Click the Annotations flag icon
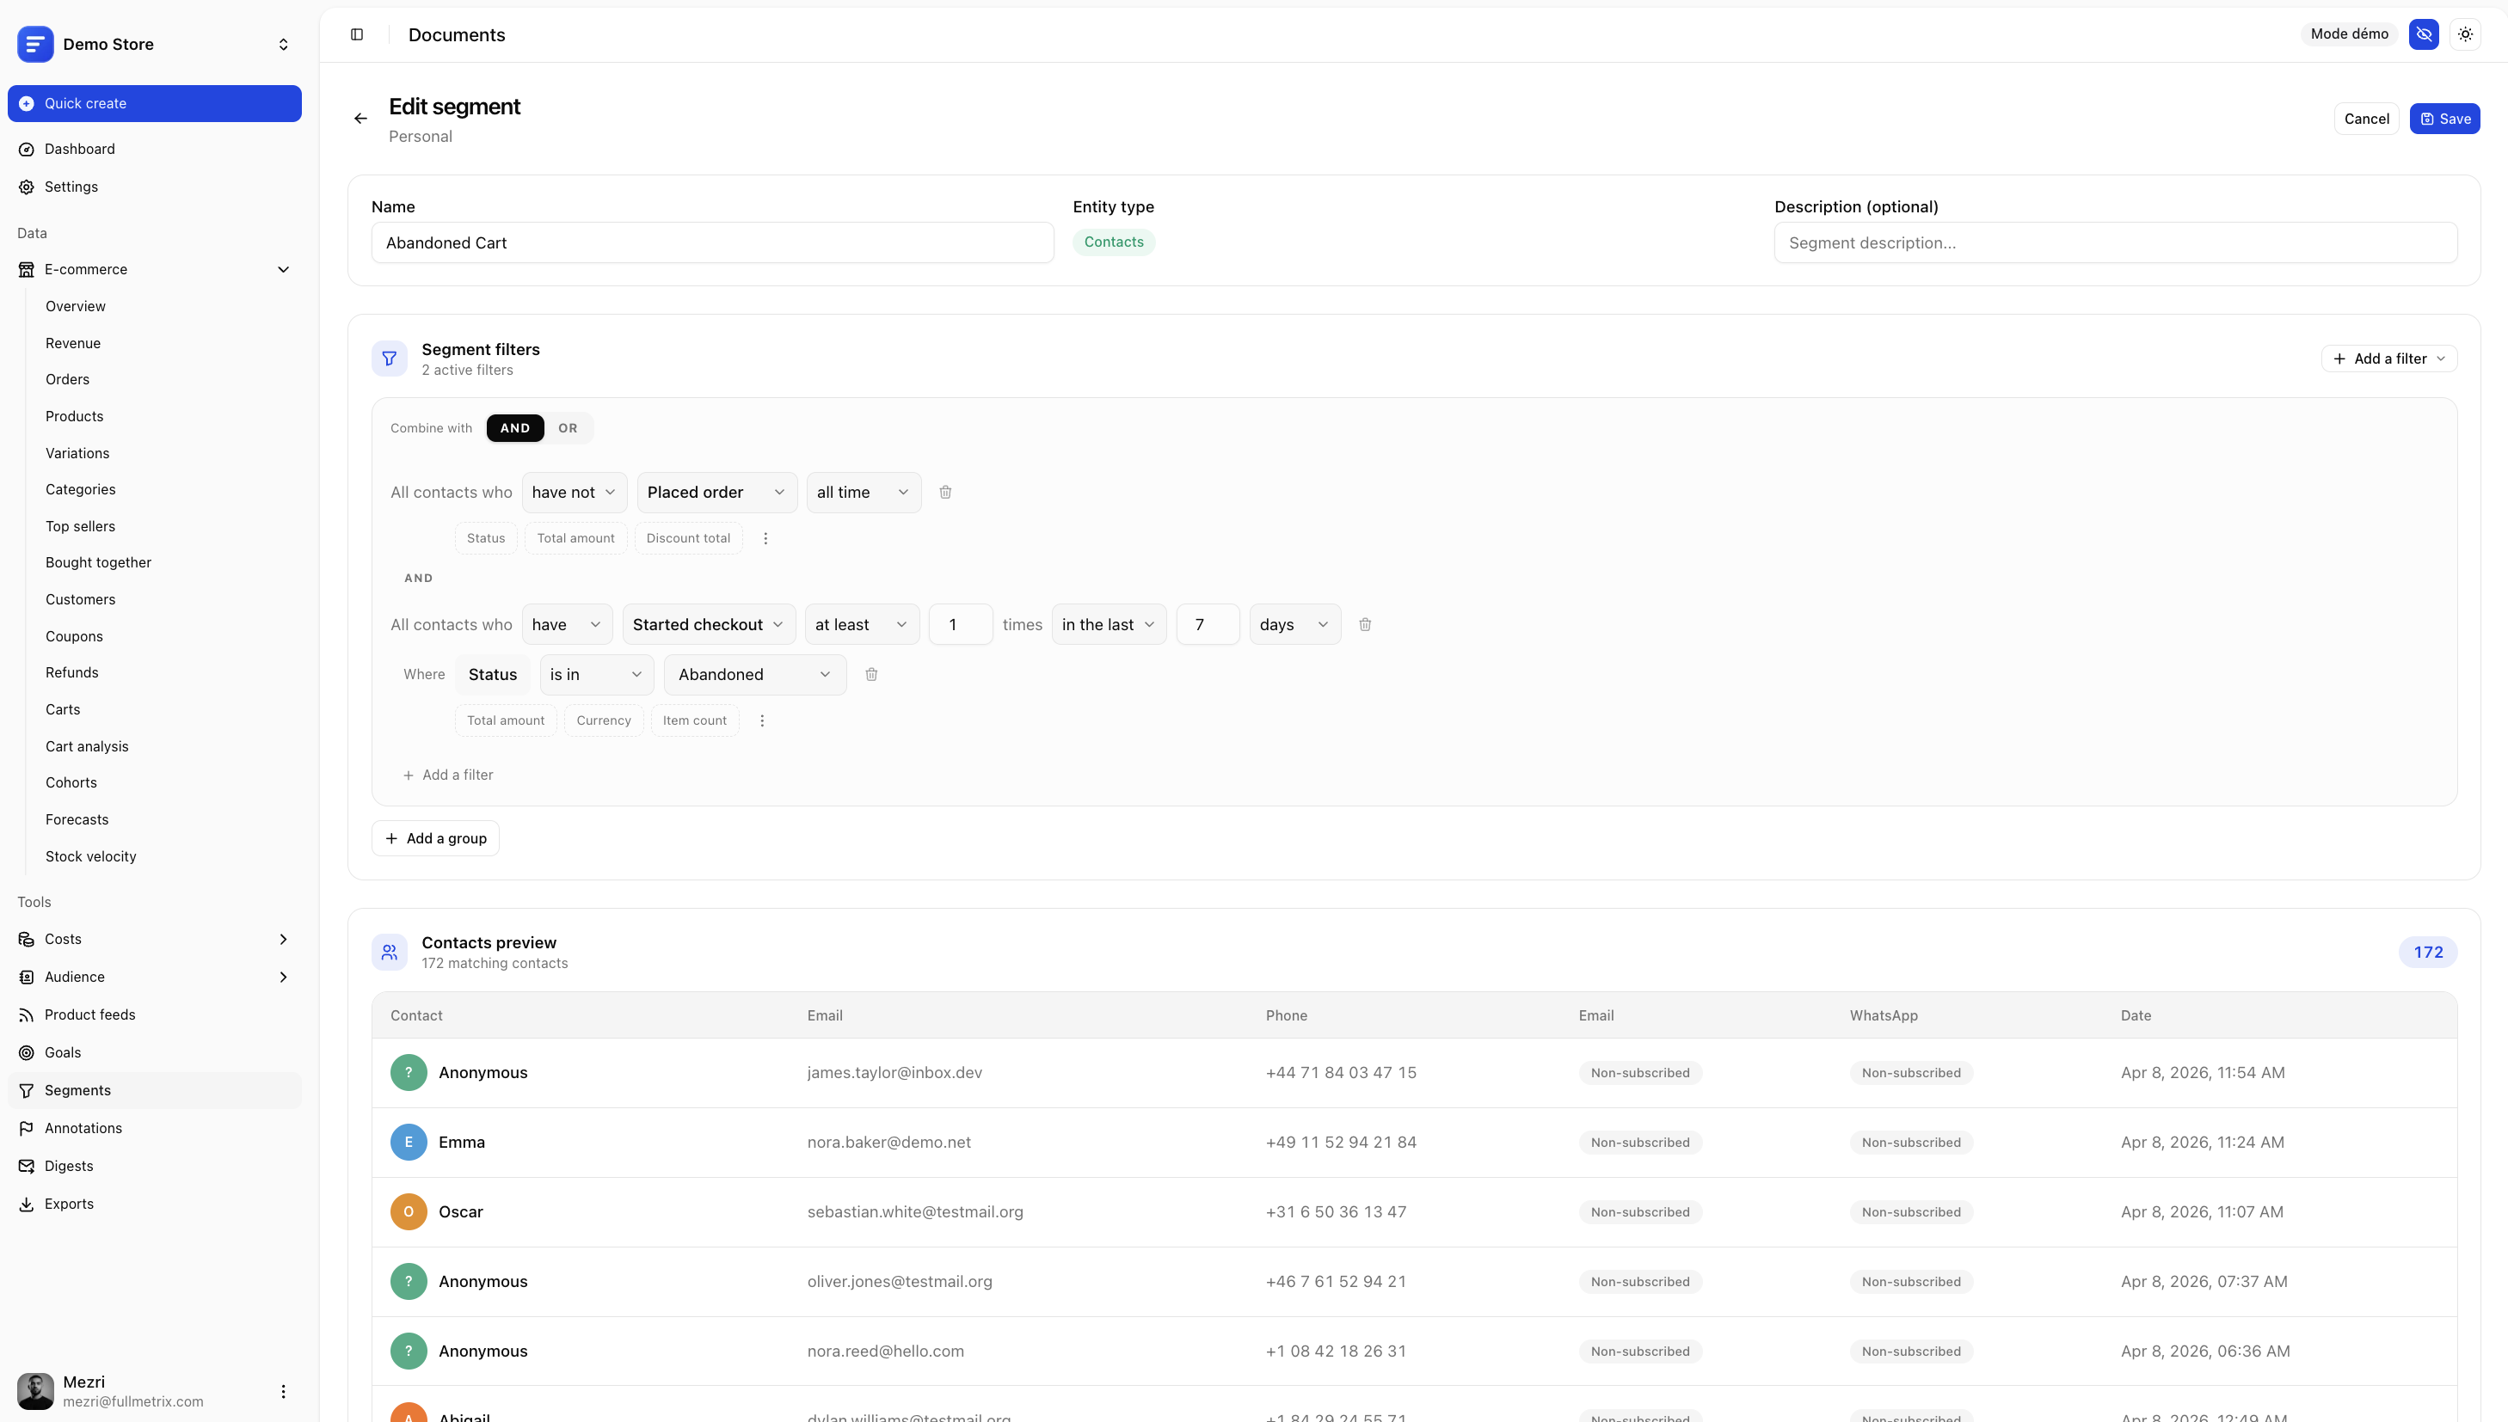 click(27, 1127)
